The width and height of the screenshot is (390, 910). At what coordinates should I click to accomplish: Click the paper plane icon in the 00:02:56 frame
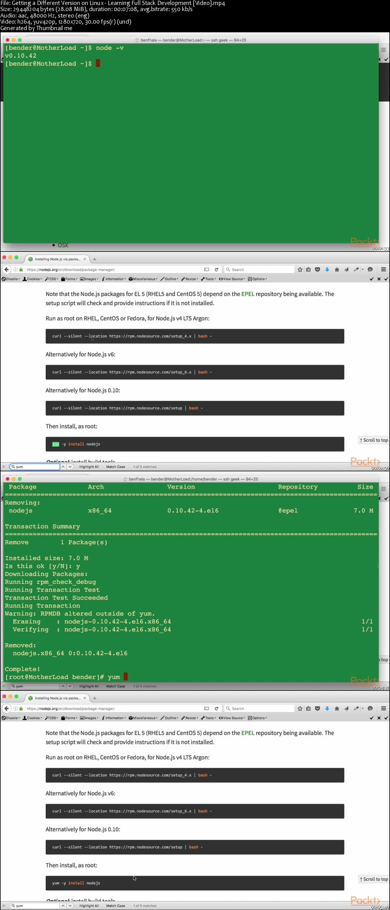tap(346, 269)
